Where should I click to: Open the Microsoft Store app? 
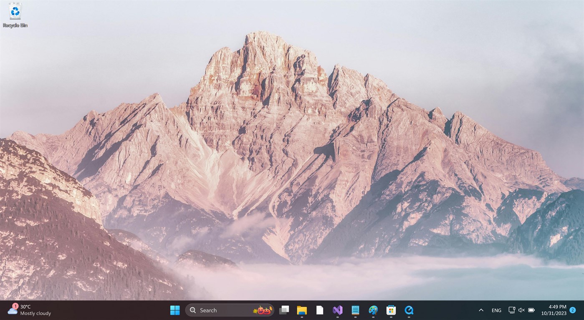click(x=391, y=310)
